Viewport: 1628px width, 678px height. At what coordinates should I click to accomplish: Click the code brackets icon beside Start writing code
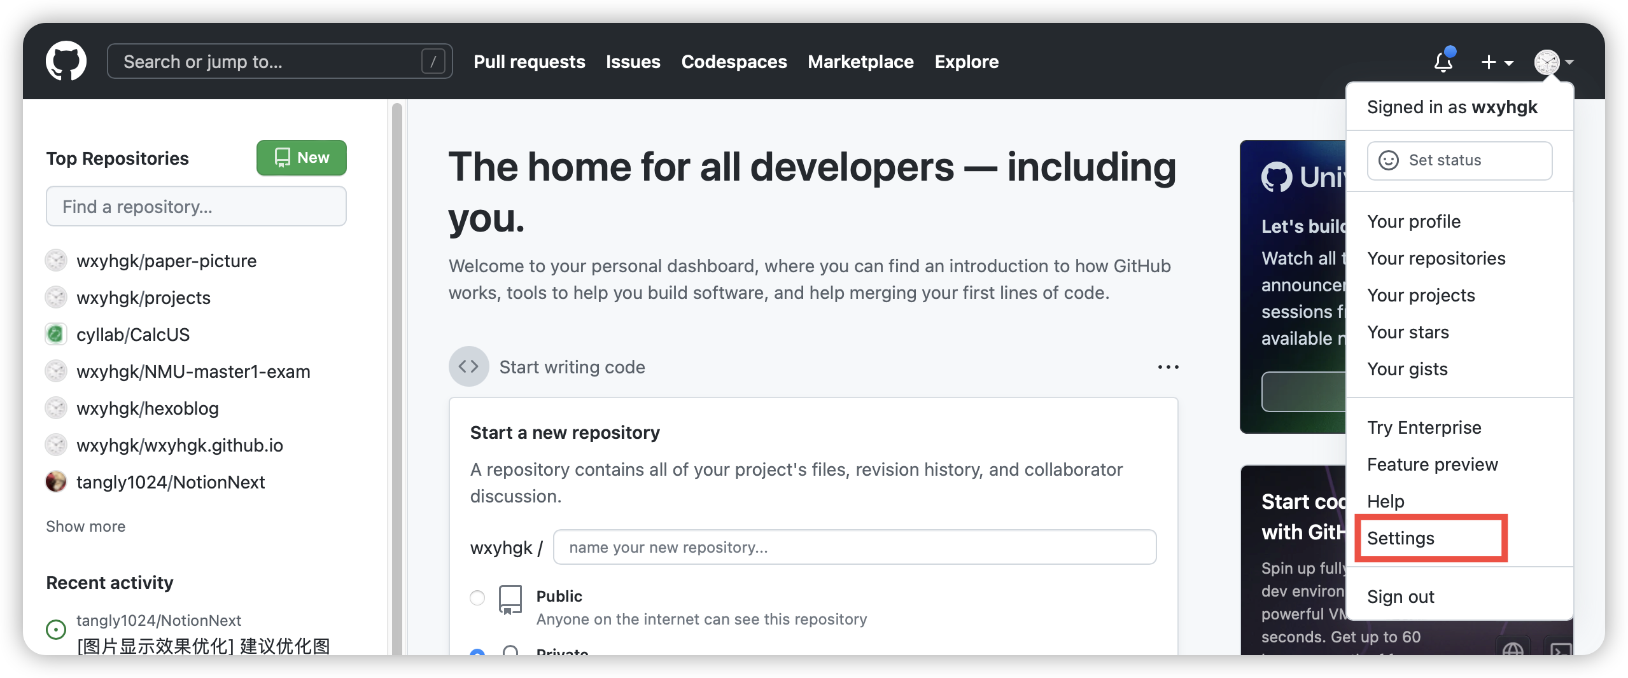[x=469, y=366]
